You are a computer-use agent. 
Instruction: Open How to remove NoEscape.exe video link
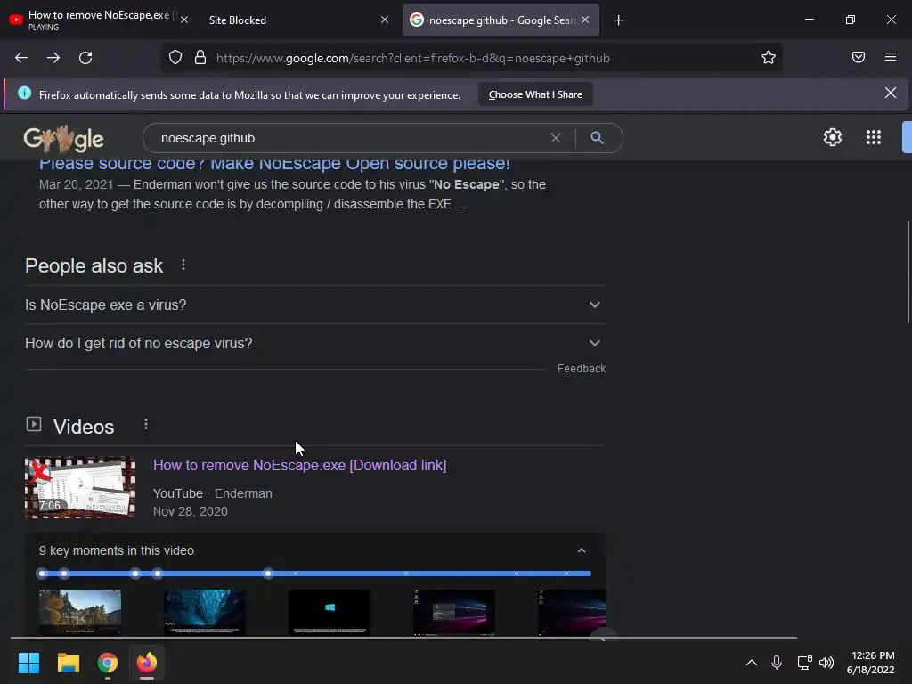click(299, 465)
